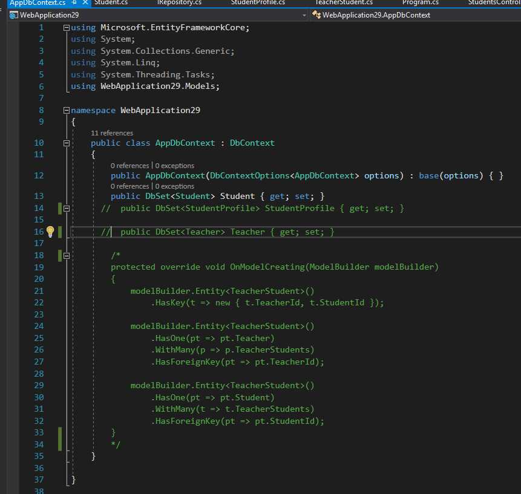Screen dimensions: 521x494
Task: Open the StudentProfile.cs tab
Action: tap(258, 3)
